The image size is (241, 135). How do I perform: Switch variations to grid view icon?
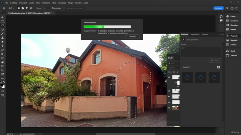click(x=218, y=67)
